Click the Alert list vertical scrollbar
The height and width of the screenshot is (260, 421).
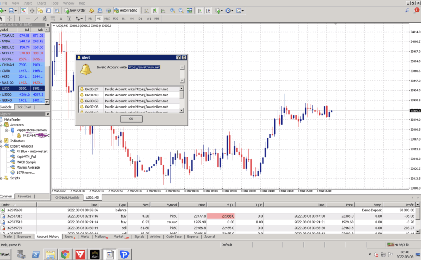pos(182,99)
